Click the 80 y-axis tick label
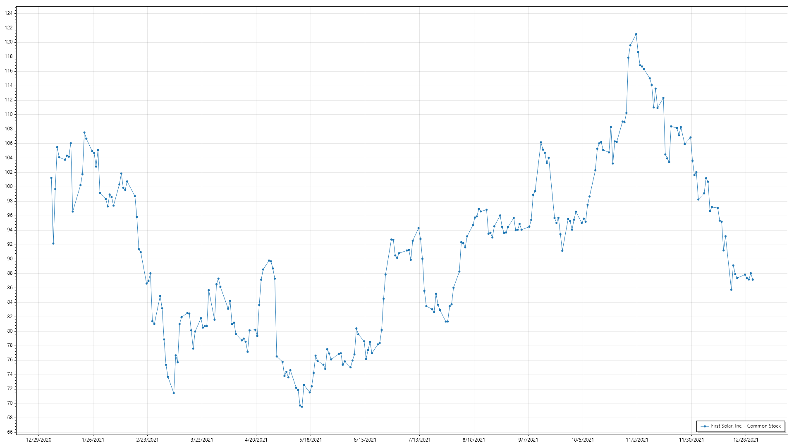Image resolution: width=794 pixels, height=447 pixels. [10, 331]
